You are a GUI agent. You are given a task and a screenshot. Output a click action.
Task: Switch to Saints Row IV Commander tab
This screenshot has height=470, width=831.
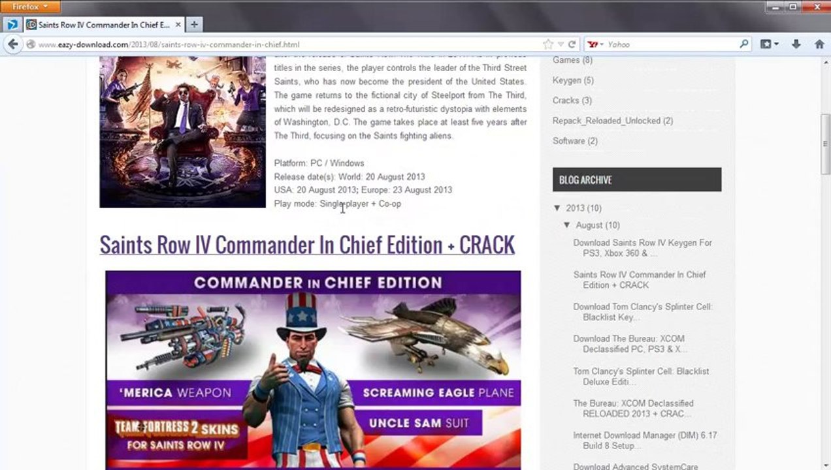(103, 25)
